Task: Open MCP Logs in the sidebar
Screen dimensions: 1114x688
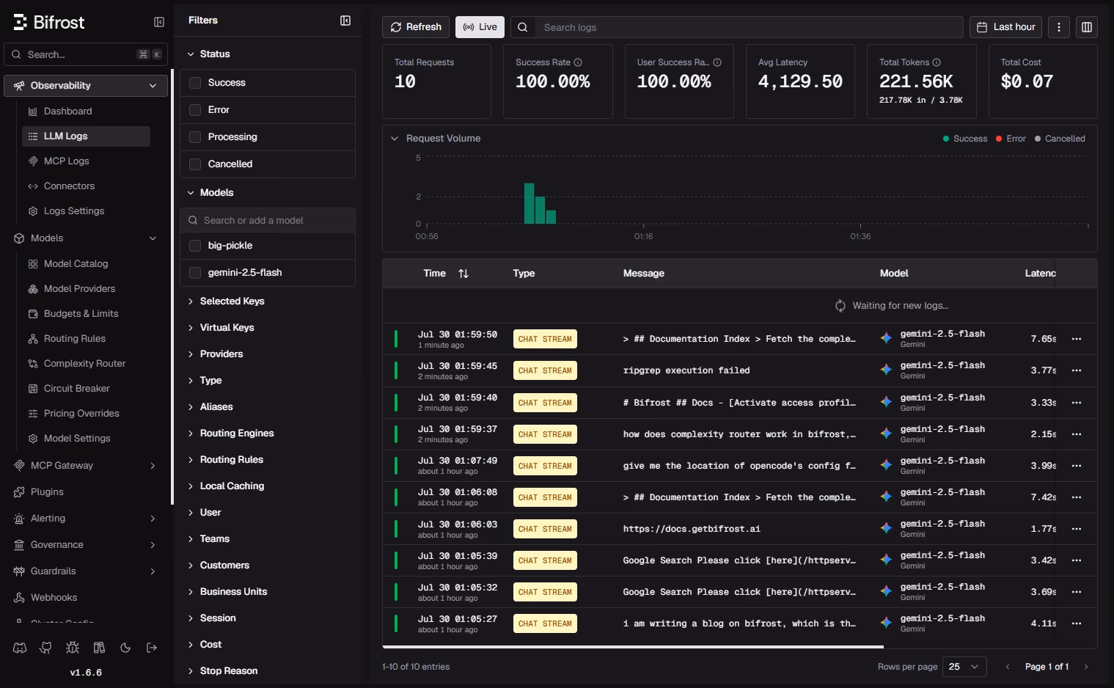Action: pyautogui.click(x=86, y=161)
